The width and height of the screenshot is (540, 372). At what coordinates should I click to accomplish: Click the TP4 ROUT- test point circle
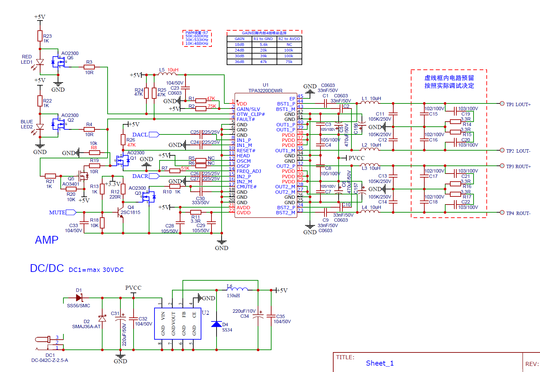click(502, 212)
